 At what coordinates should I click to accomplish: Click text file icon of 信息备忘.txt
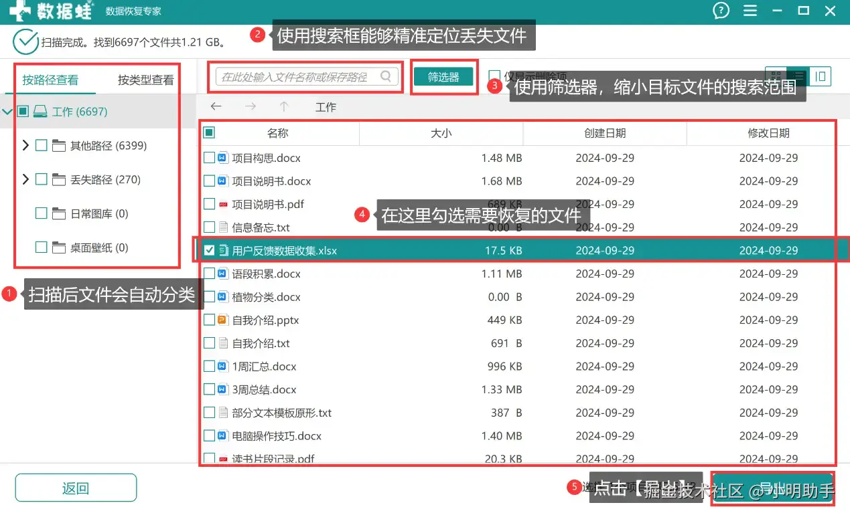(224, 227)
